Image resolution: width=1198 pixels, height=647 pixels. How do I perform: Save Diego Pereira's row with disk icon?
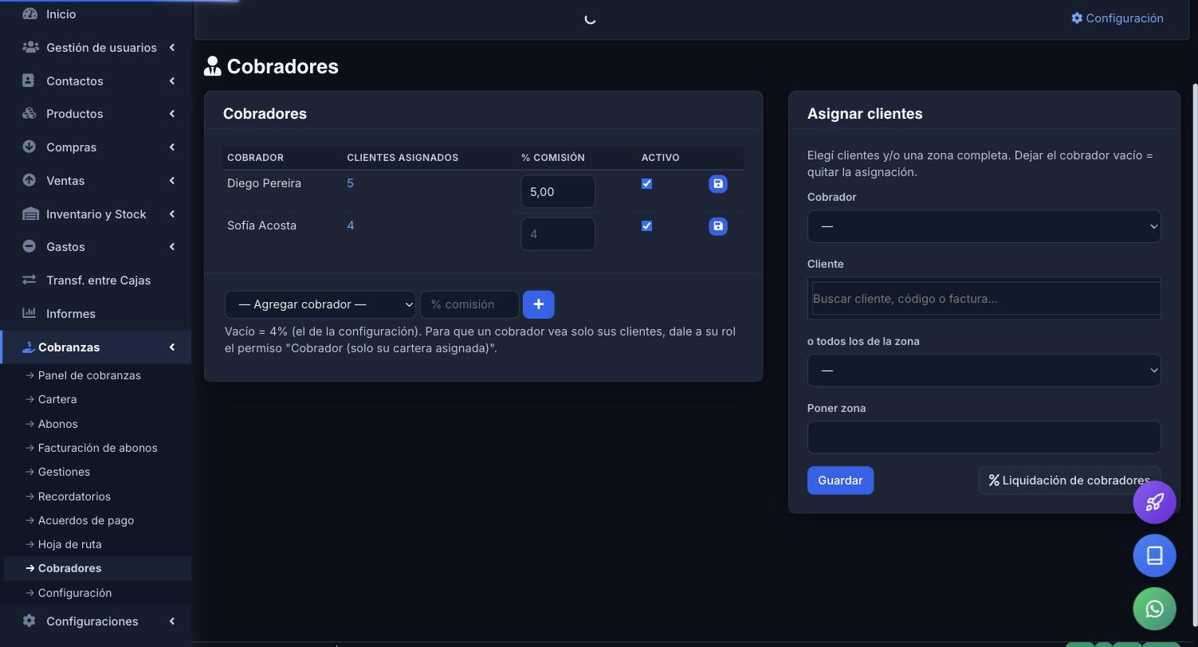pos(718,184)
